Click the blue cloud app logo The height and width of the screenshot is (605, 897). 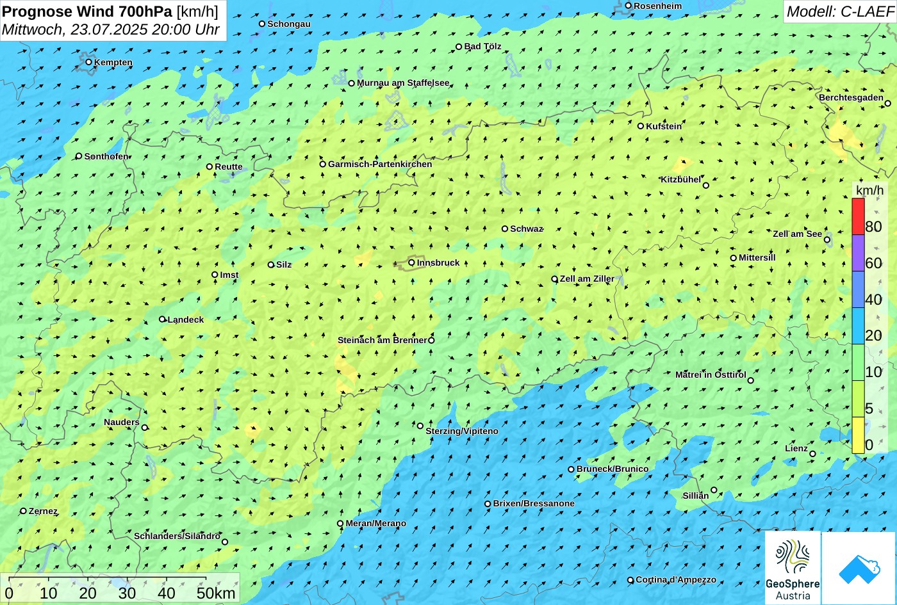click(x=859, y=568)
